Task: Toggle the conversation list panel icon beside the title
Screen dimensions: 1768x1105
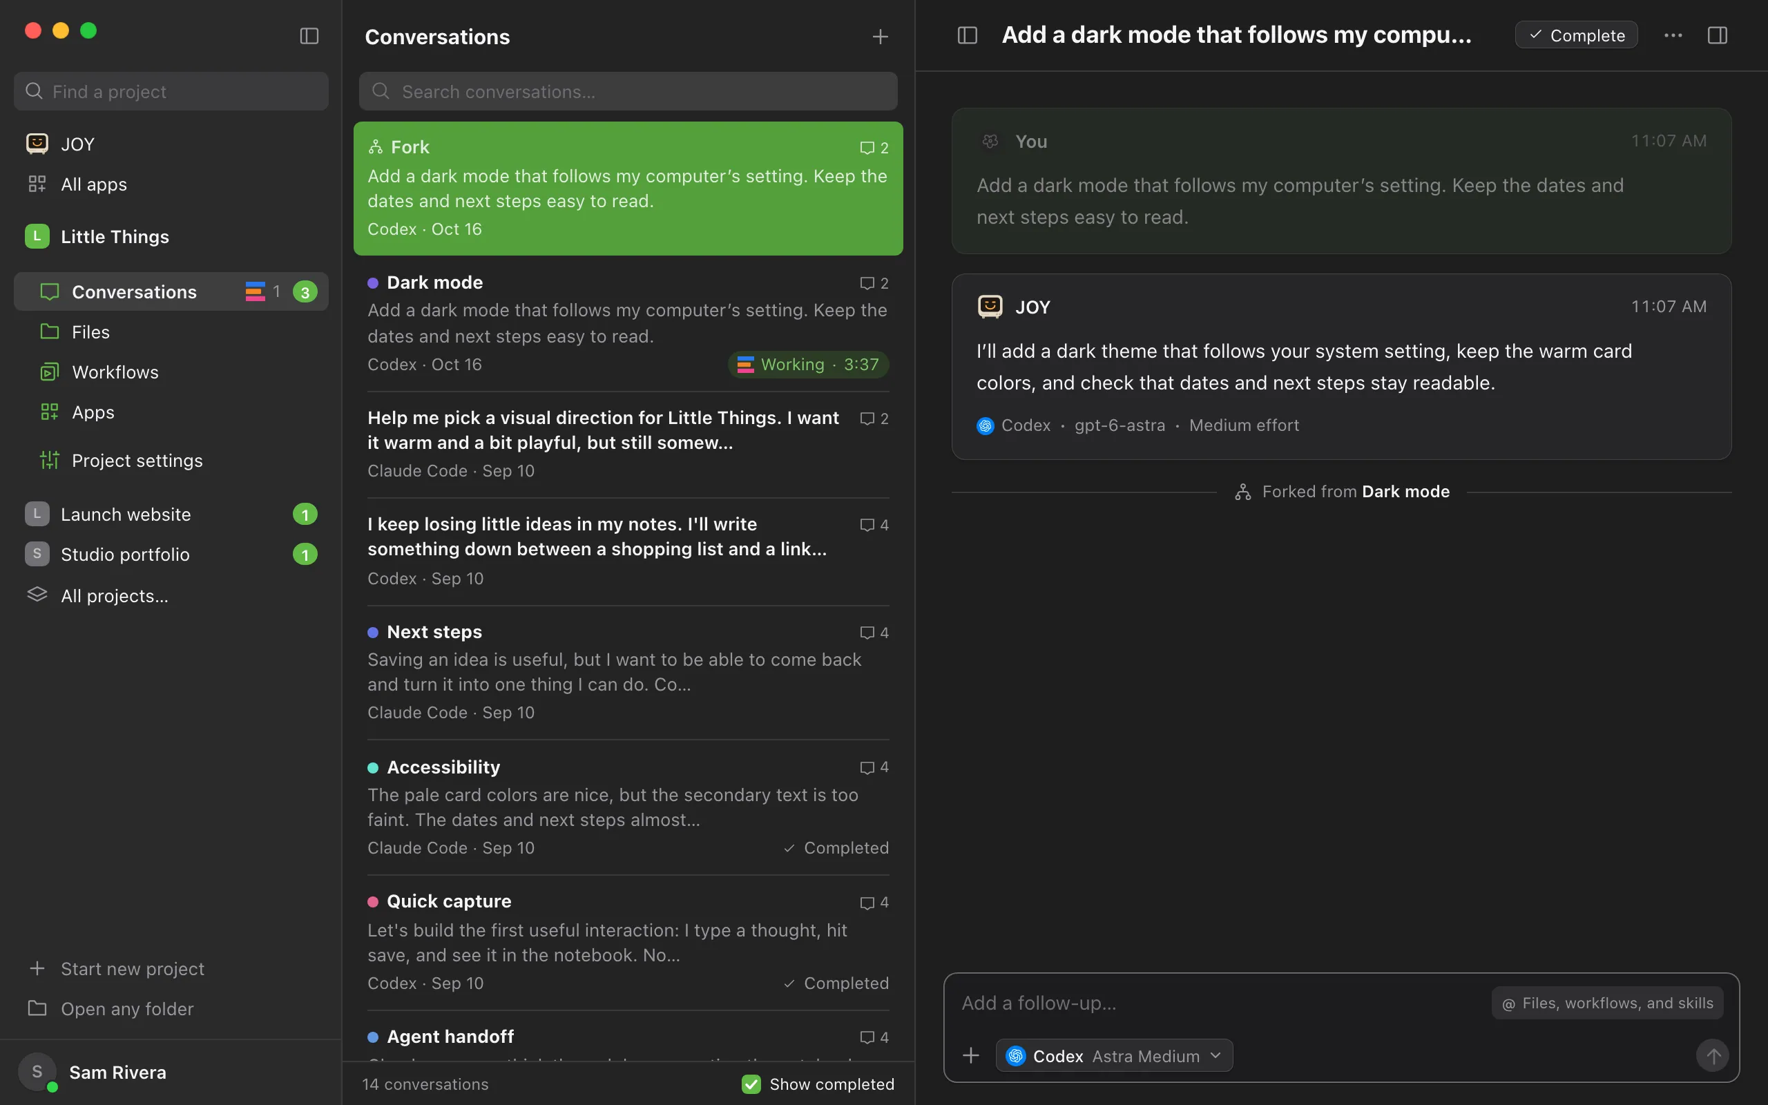Action: pyautogui.click(x=968, y=35)
